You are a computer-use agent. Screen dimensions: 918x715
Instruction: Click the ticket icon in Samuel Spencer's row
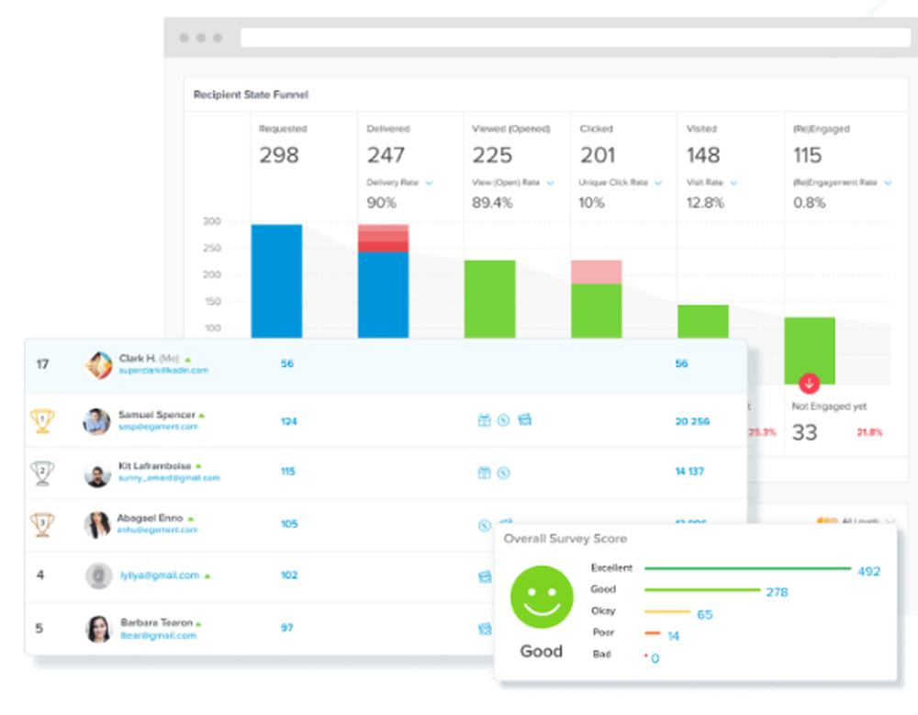524,419
